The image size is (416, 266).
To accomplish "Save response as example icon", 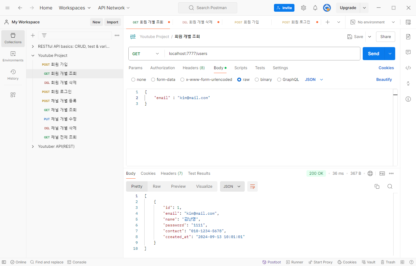I will click(x=382, y=173).
